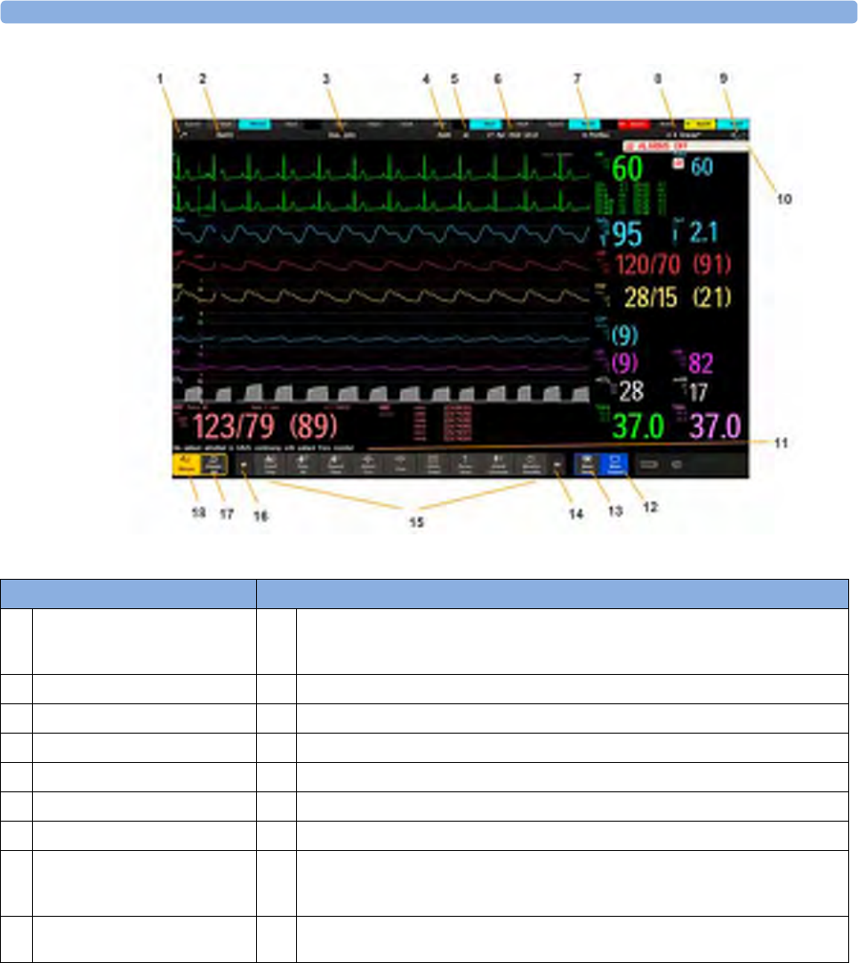Select the cyan pleth waveform

point(381,234)
